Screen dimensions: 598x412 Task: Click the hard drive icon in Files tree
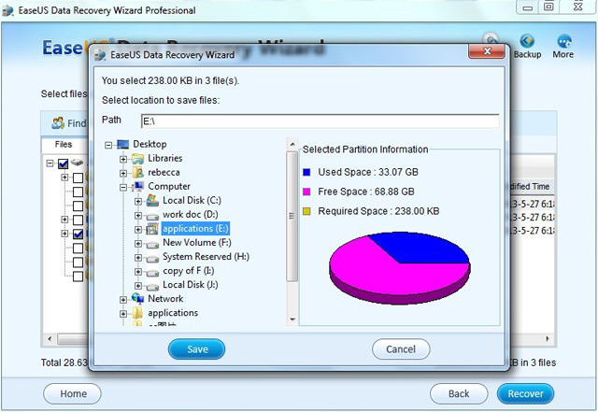[78, 163]
